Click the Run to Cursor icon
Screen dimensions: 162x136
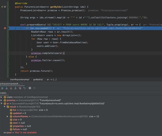click(x=24, y=88)
